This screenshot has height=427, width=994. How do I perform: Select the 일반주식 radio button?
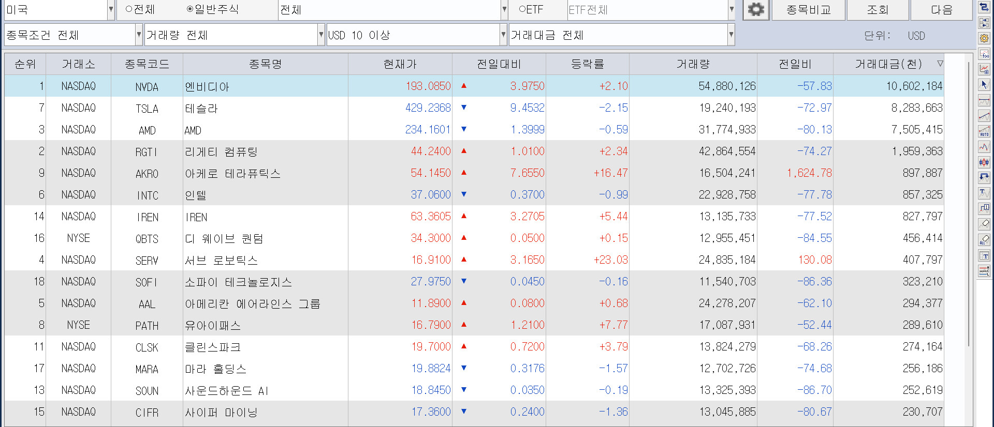(190, 9)
